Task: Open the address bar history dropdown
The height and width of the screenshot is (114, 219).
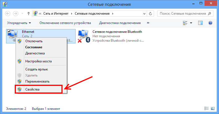Action: 145,14
